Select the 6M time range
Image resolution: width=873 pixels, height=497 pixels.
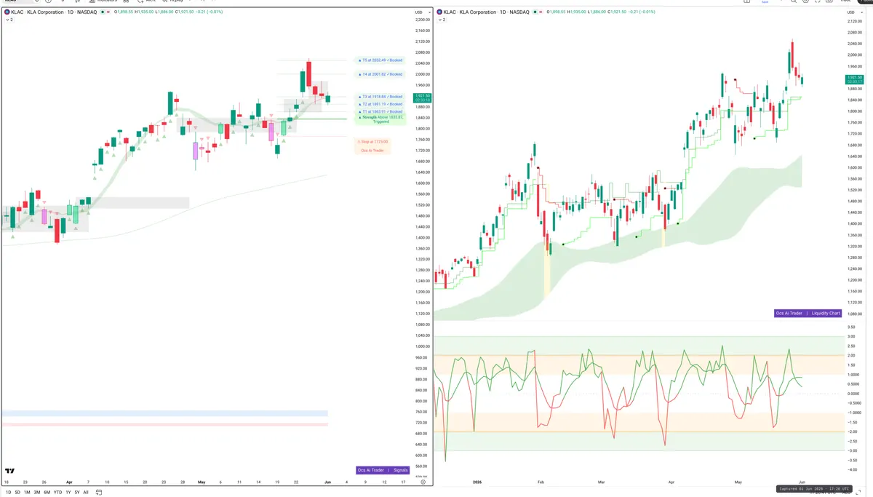[x=47, y=492]
